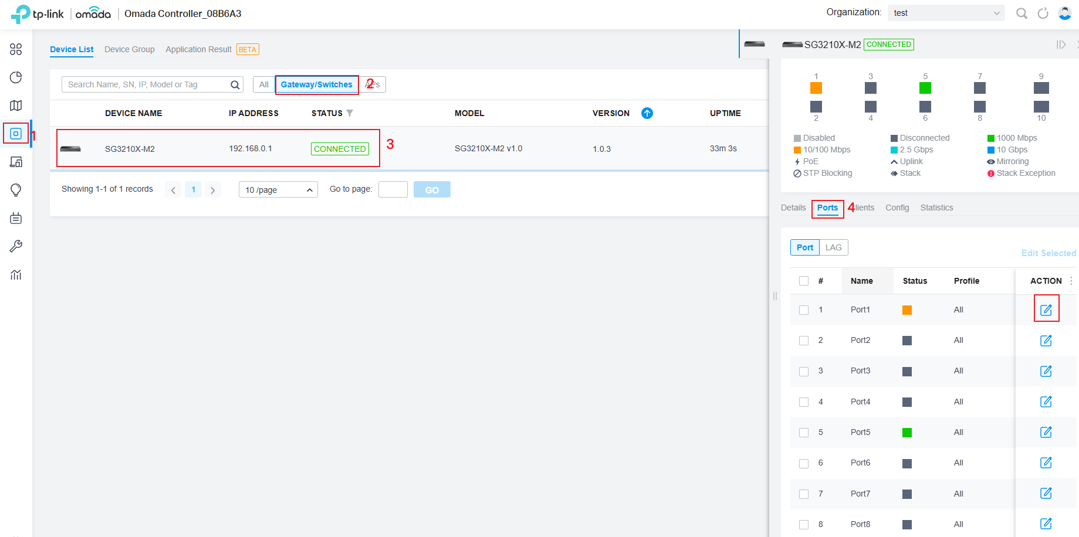Open the user account avatar
This screenshot has height=537, width=1079.
(1064, 13)
